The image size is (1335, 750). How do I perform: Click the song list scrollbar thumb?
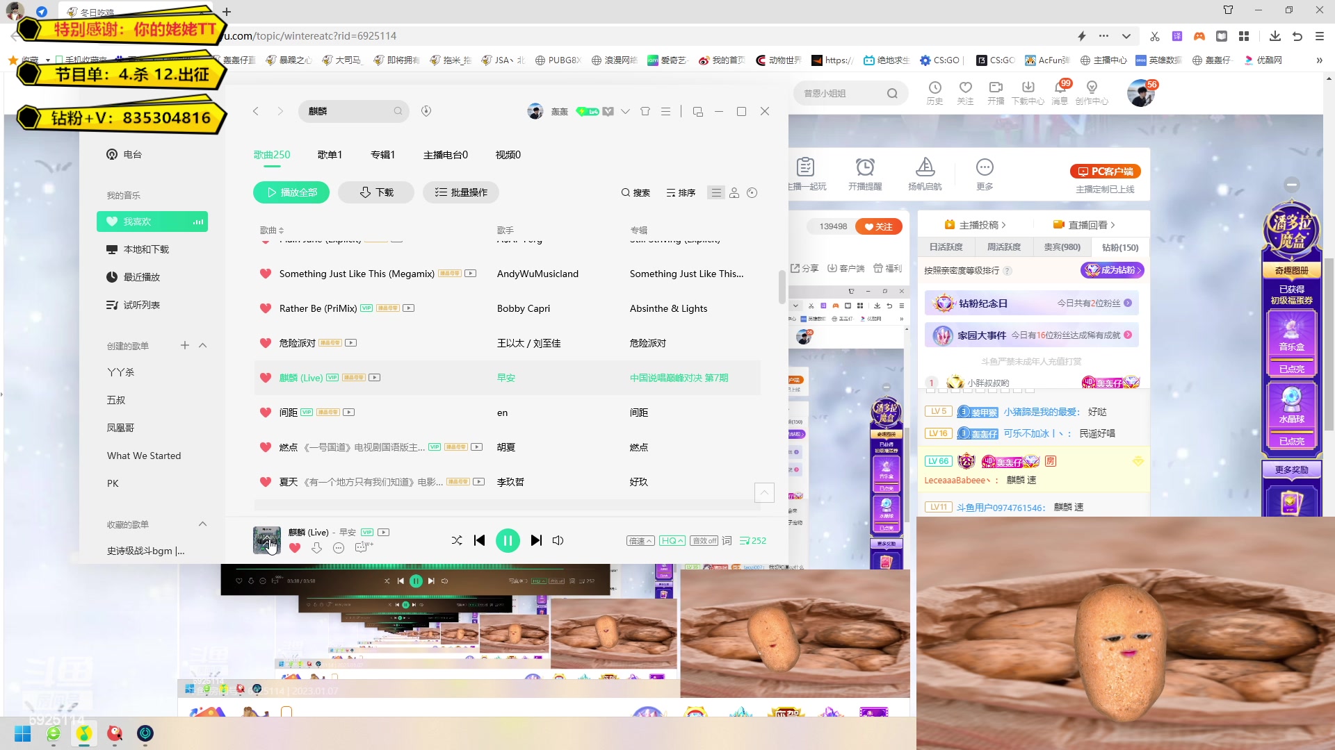tap(782, 287)
